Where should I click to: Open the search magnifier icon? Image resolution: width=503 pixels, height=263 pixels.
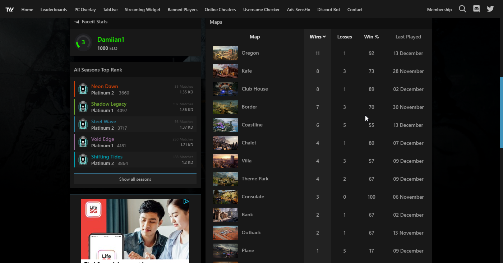[x=462, y=9]
